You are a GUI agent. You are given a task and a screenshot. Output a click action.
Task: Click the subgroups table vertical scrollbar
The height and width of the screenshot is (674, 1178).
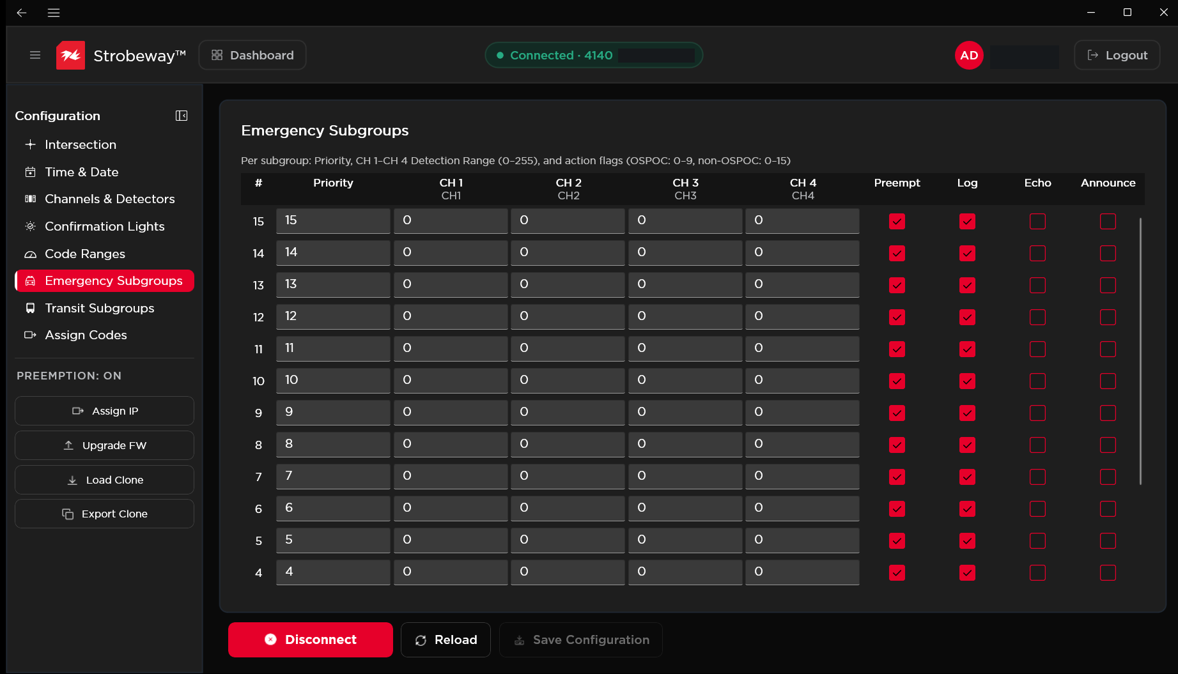coord(1140,351)
